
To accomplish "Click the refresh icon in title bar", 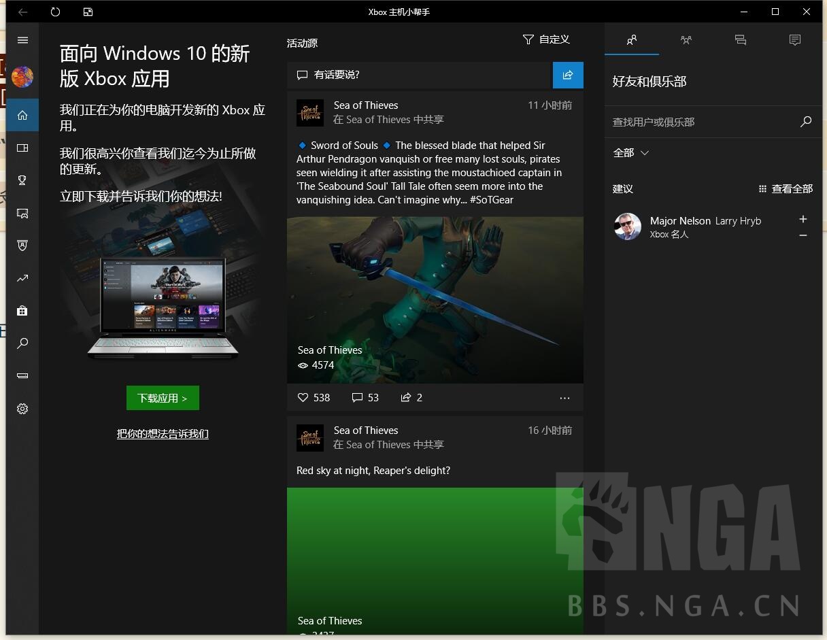I will click(55, 12).
